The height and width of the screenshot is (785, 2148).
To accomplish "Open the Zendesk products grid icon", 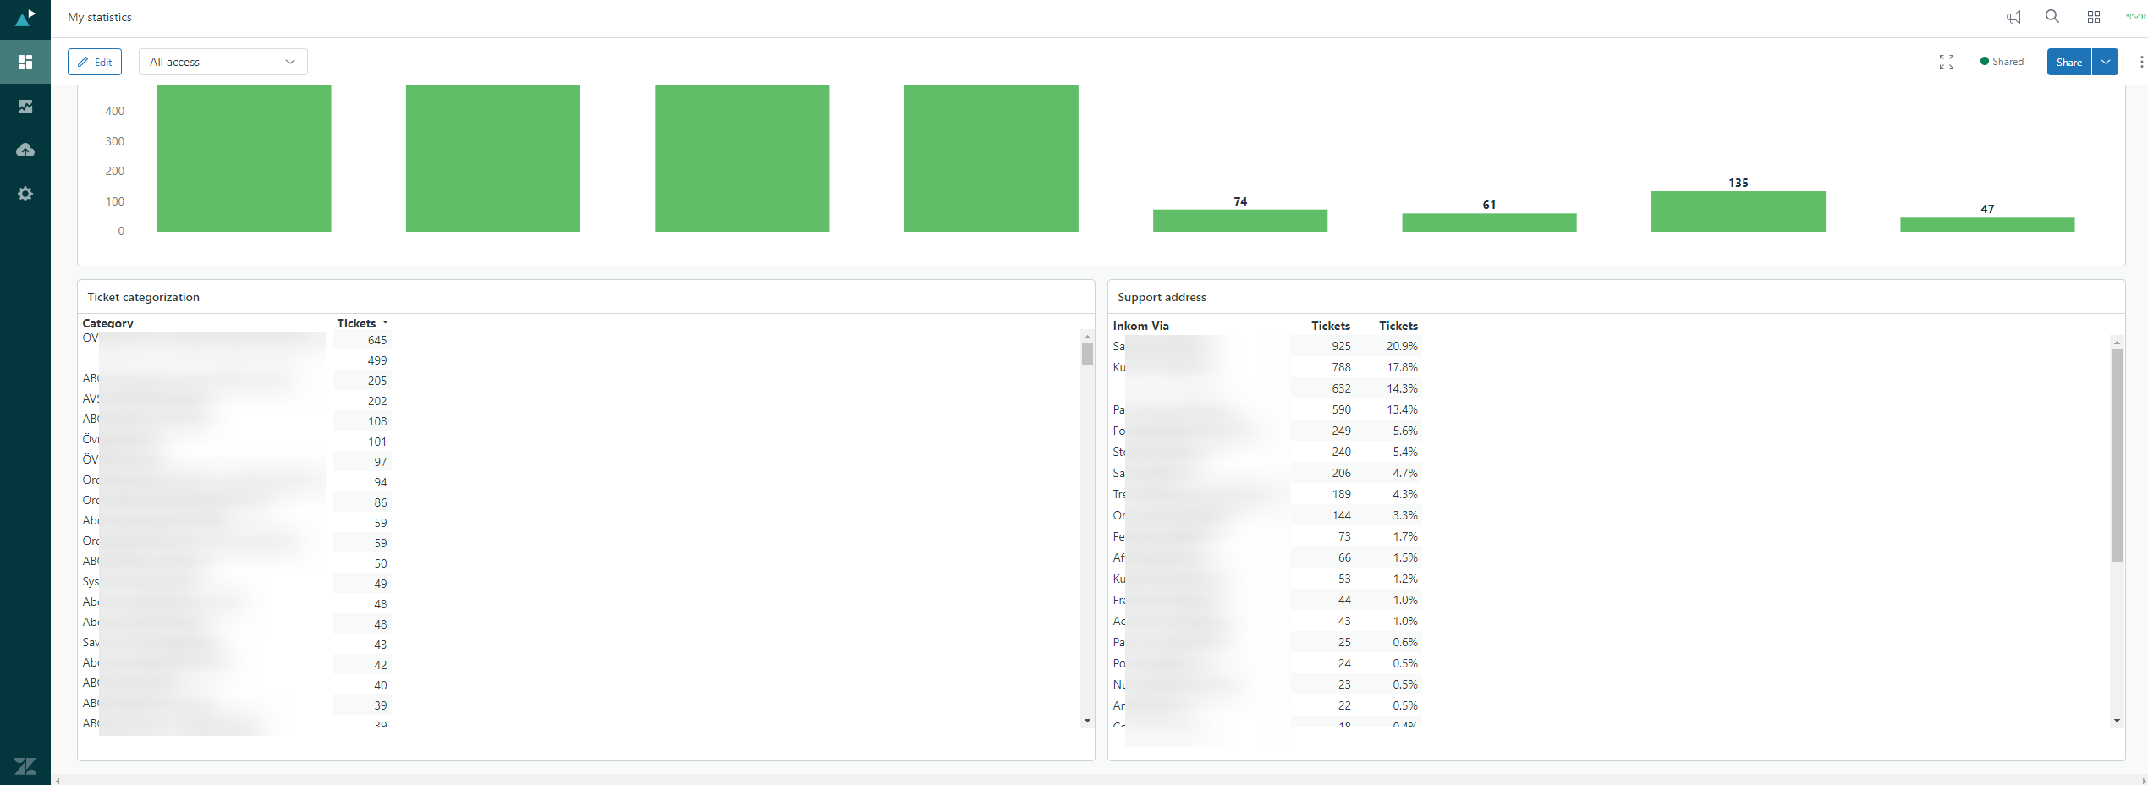I will (x=2094, y=17).
